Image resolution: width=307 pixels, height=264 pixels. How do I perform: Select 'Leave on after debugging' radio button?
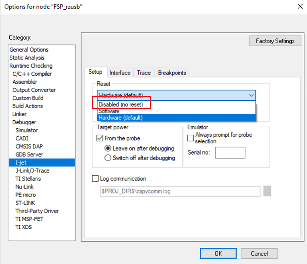(x=108, y=148)
